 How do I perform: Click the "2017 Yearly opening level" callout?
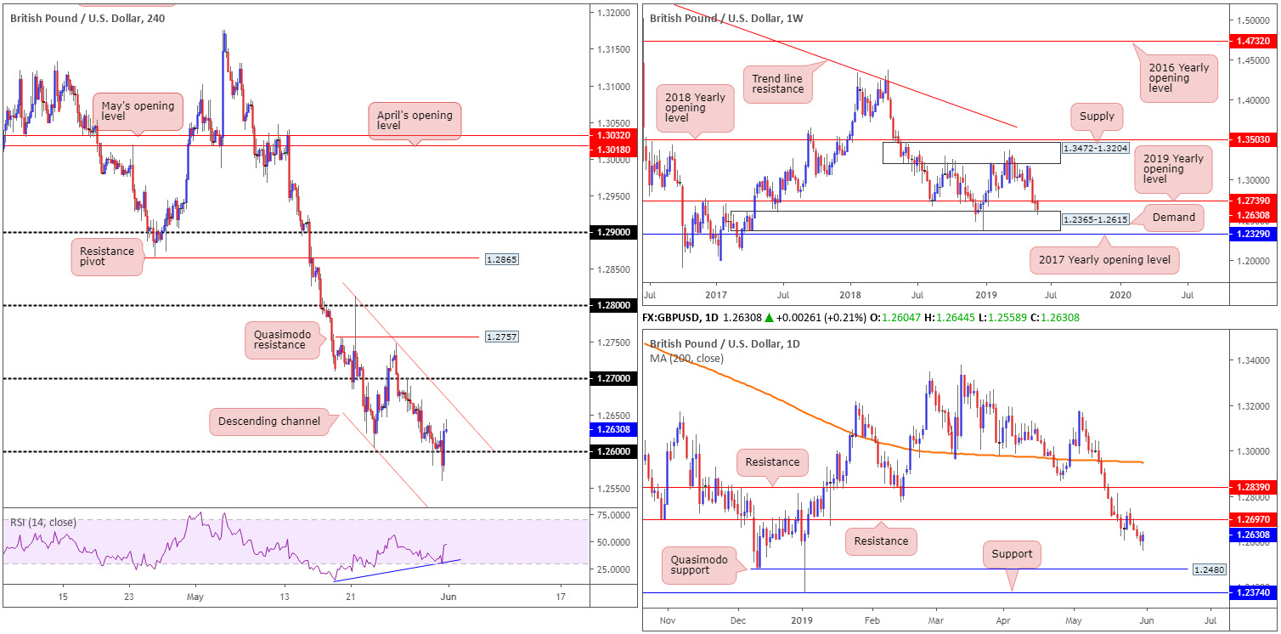pos(1104,260)
